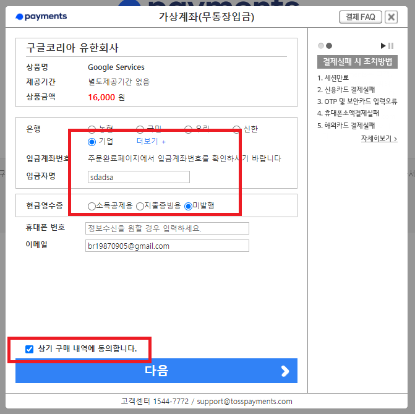
Task: Click the 이메일 input field
Action: (x=167, y=246)
